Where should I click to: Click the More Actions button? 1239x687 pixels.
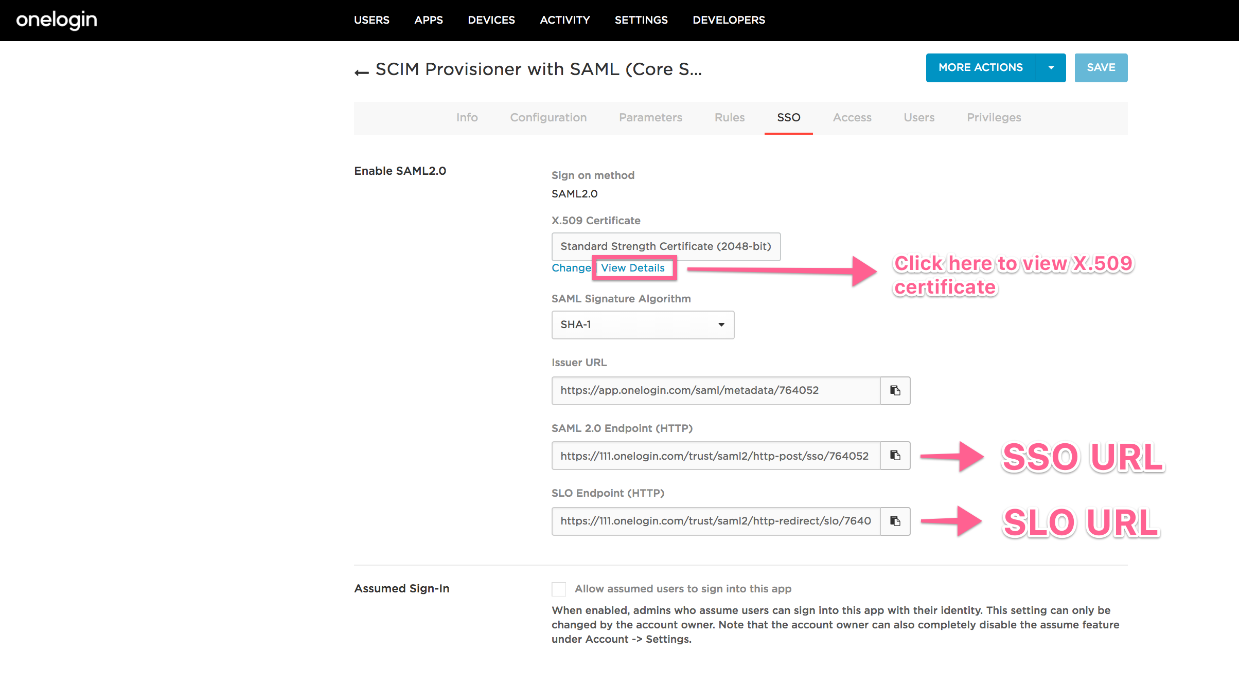(x=980, y=68)
